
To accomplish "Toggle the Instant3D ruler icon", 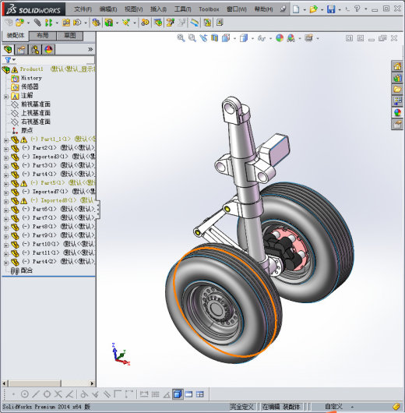I will tap(195, 23).
